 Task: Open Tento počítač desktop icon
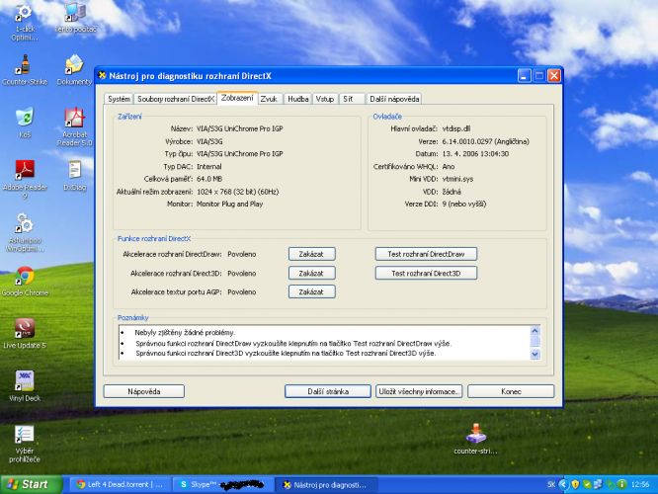click(x=75, y=18)
